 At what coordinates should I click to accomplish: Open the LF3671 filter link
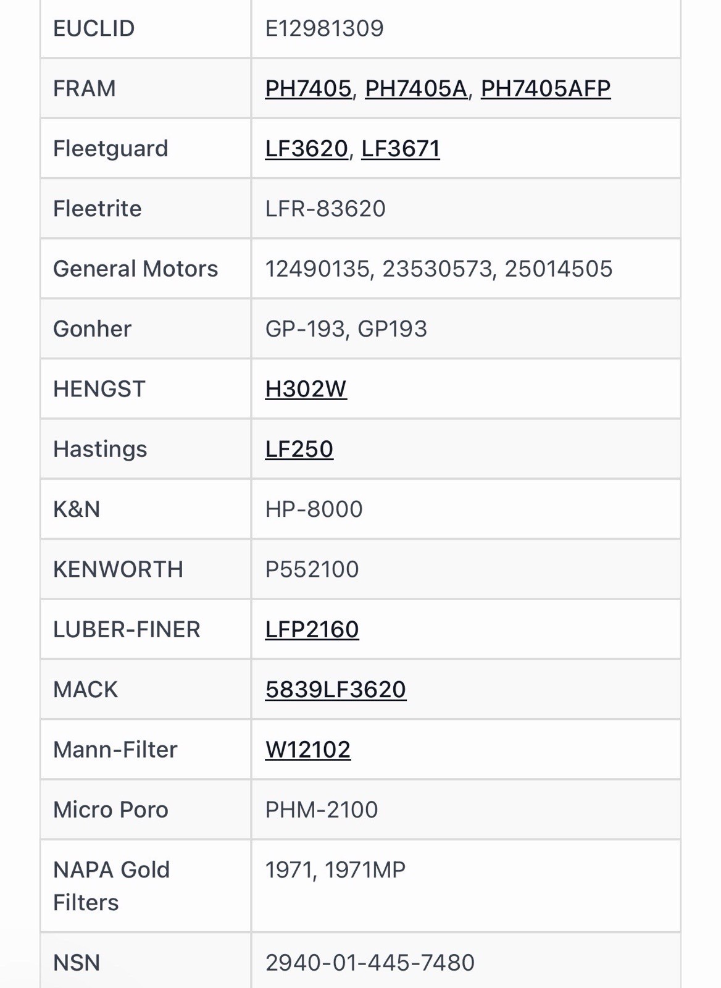pyautogui.click(x=401, y=148)
